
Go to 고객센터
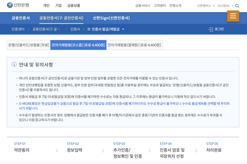point(160,6)
